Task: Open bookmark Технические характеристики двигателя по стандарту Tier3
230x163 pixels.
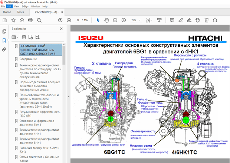Action: 40,71
